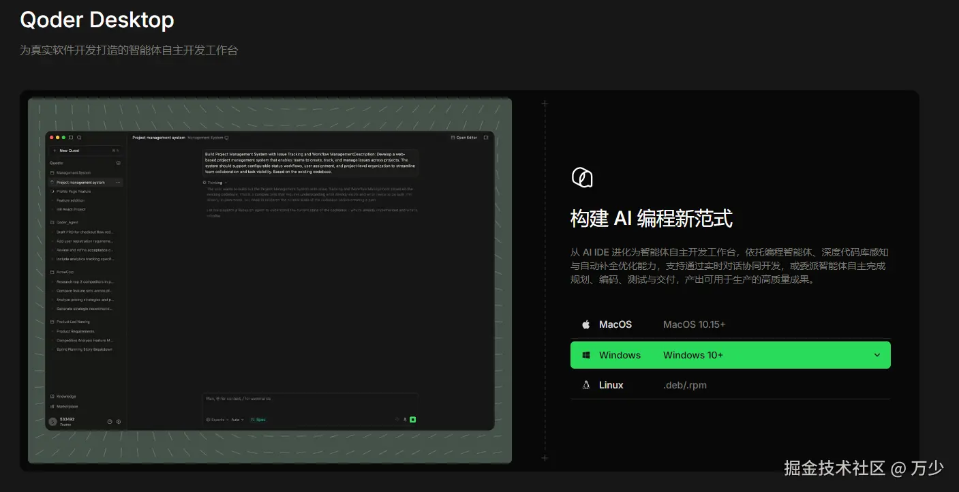Open Marketplace in the sidebar
Viewport: 959px width, 492px height.
64,406
